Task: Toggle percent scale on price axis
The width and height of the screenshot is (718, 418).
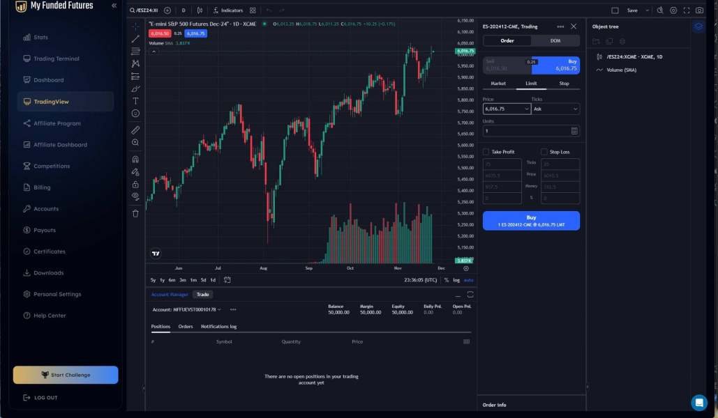Action: (447, 280)
